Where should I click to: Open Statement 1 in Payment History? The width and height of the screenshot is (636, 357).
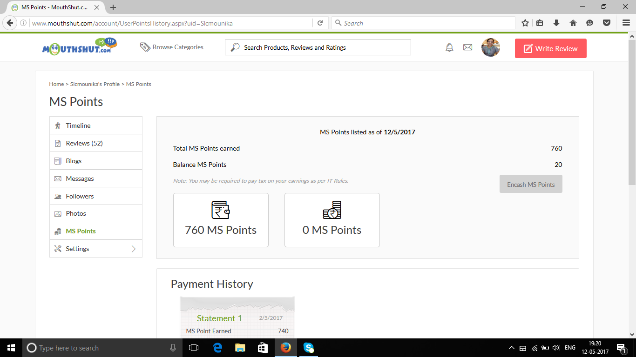pos(219,318)
